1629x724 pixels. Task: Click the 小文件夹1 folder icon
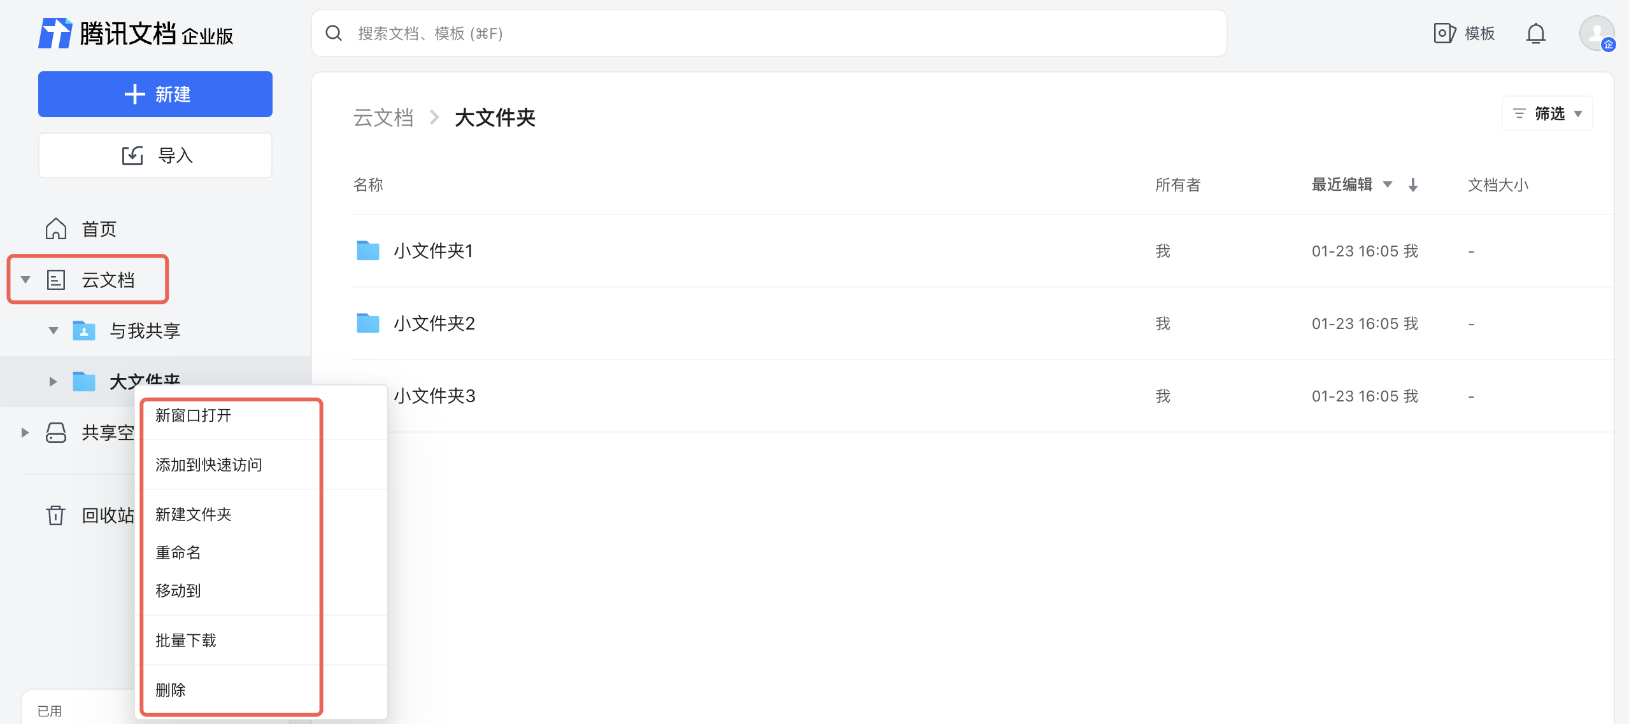(x=368, y=251)
